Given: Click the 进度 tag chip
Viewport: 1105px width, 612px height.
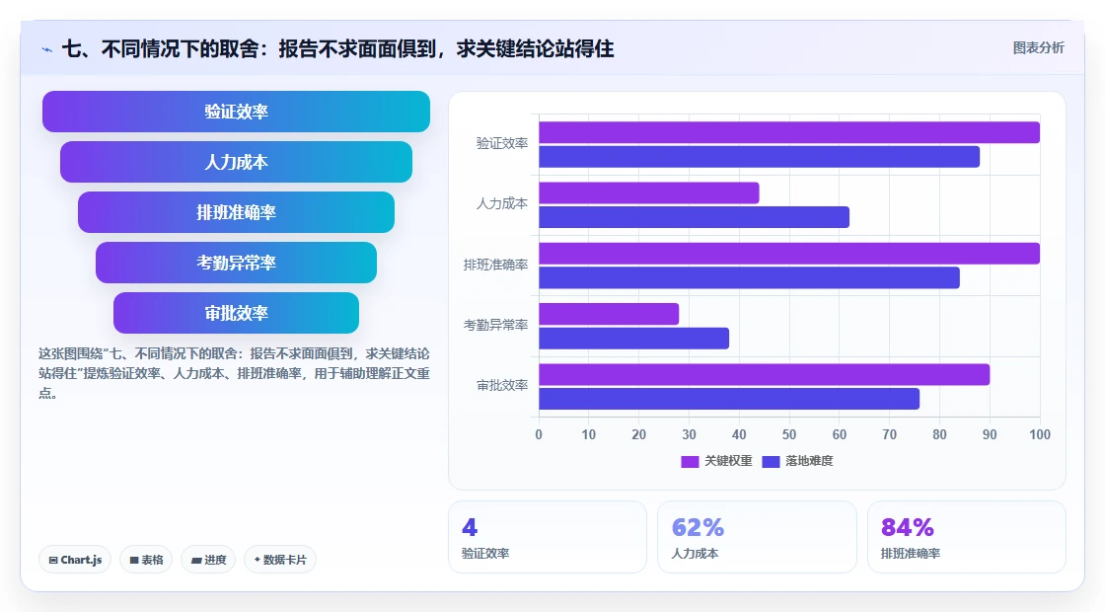Looking at the screenshot, I should pos(208,560).
